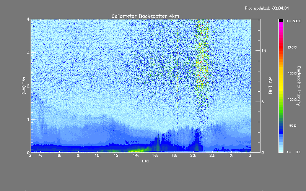Click the '12:' hour tick on time axis
The image size is (306, 191).
pos(117,155)
